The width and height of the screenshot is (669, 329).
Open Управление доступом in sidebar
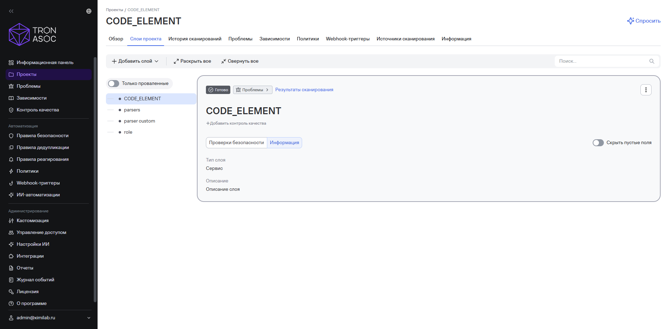[x=48, y=233]
